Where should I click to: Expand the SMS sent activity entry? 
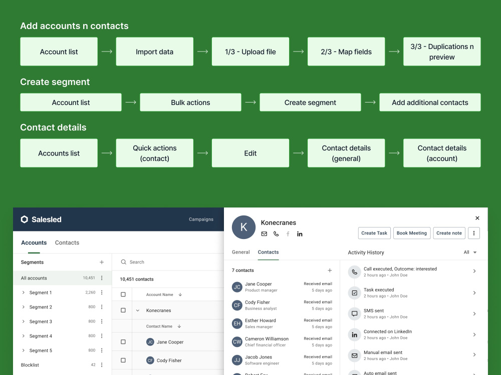click(474, 314)
